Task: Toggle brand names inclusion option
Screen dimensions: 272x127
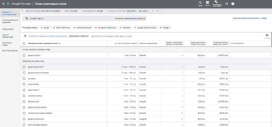Action: pos(130,18)
